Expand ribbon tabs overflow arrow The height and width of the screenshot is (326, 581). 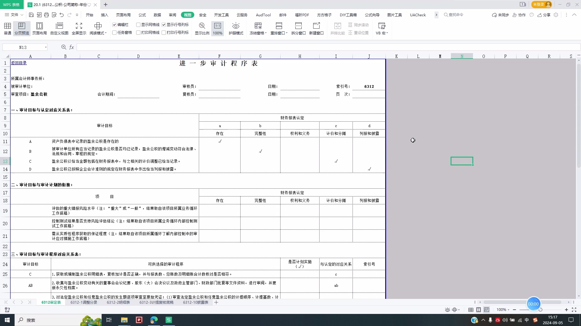436,15
